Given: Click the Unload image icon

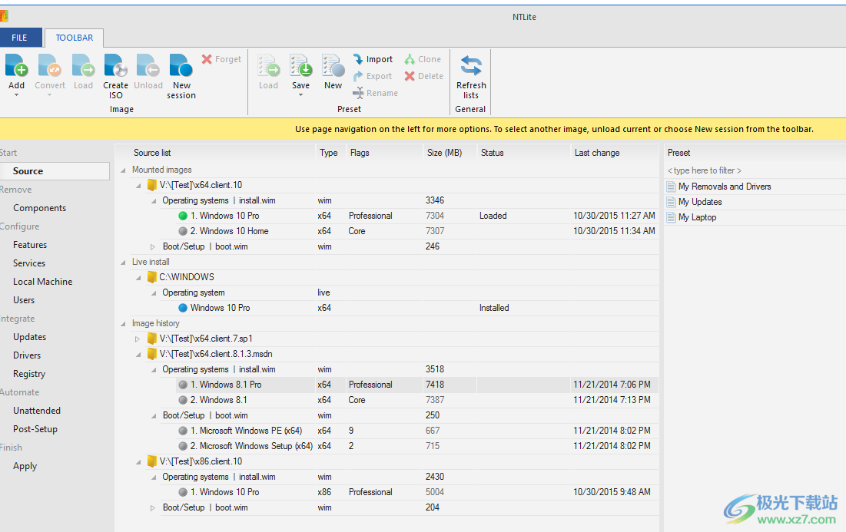Looking at the screenshot, I should coord(148,66).
